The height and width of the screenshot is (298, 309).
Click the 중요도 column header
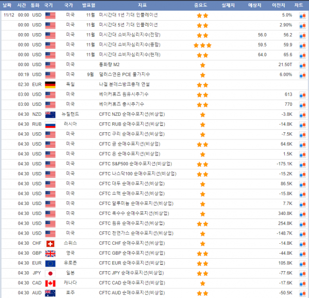[201, 5]
